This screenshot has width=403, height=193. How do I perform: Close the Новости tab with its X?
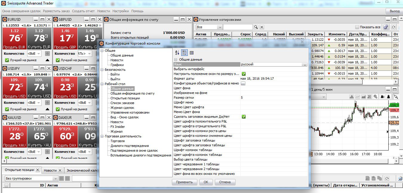coord(60,170)
